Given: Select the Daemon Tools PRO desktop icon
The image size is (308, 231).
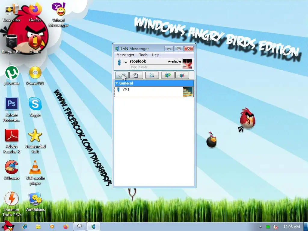Looking at the screenshot, I should point(12,204).
